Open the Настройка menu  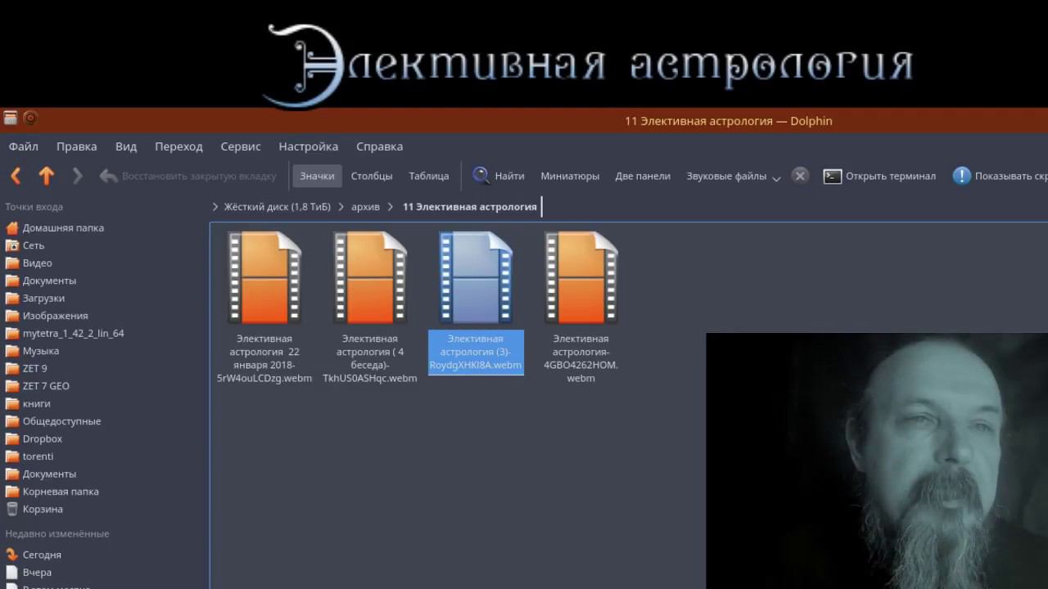[x=309, y=146]
